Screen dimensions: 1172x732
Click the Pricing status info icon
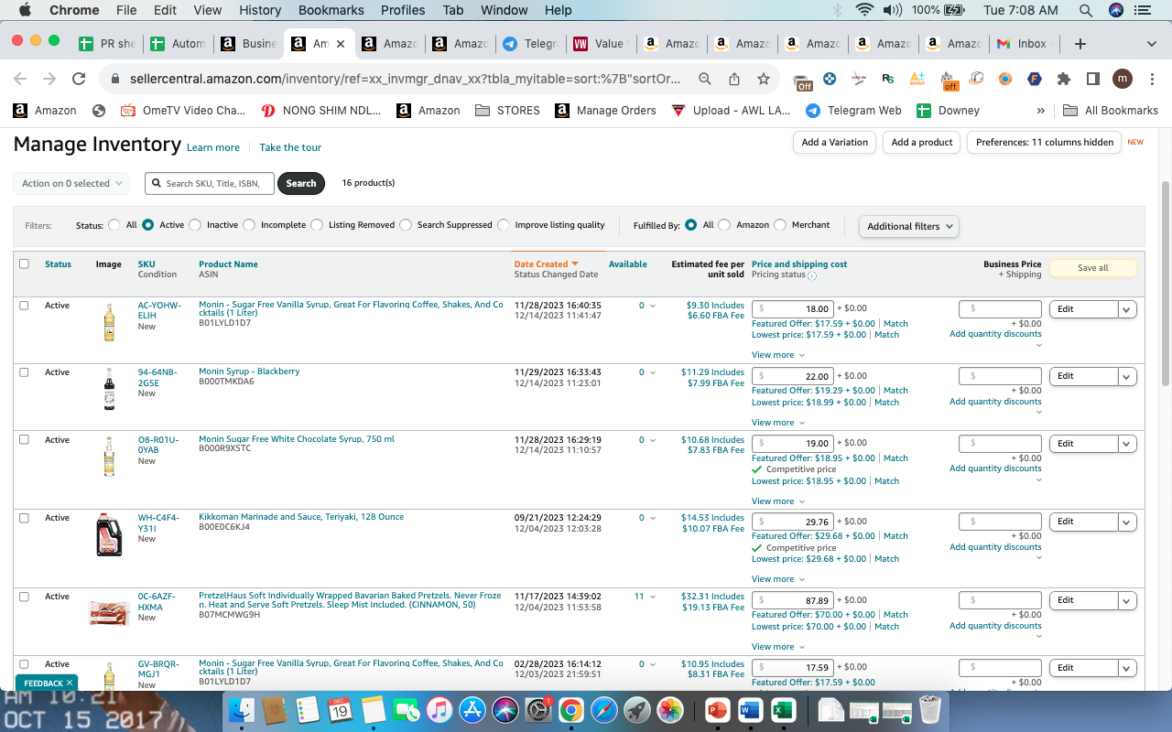pyautogui.click(x=812, y=275)
